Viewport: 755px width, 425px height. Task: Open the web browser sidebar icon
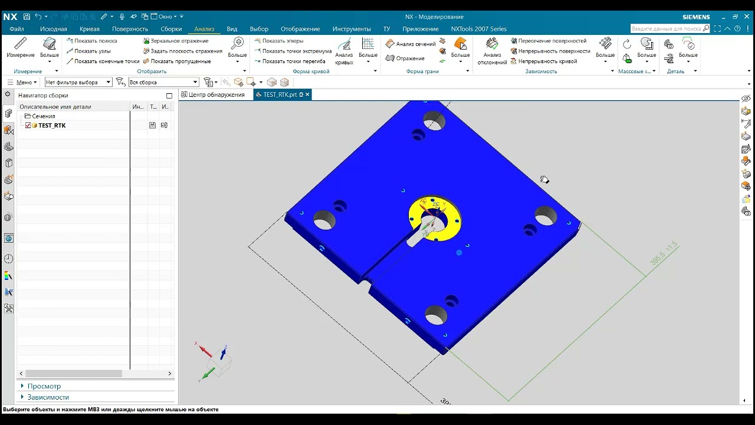8,238
